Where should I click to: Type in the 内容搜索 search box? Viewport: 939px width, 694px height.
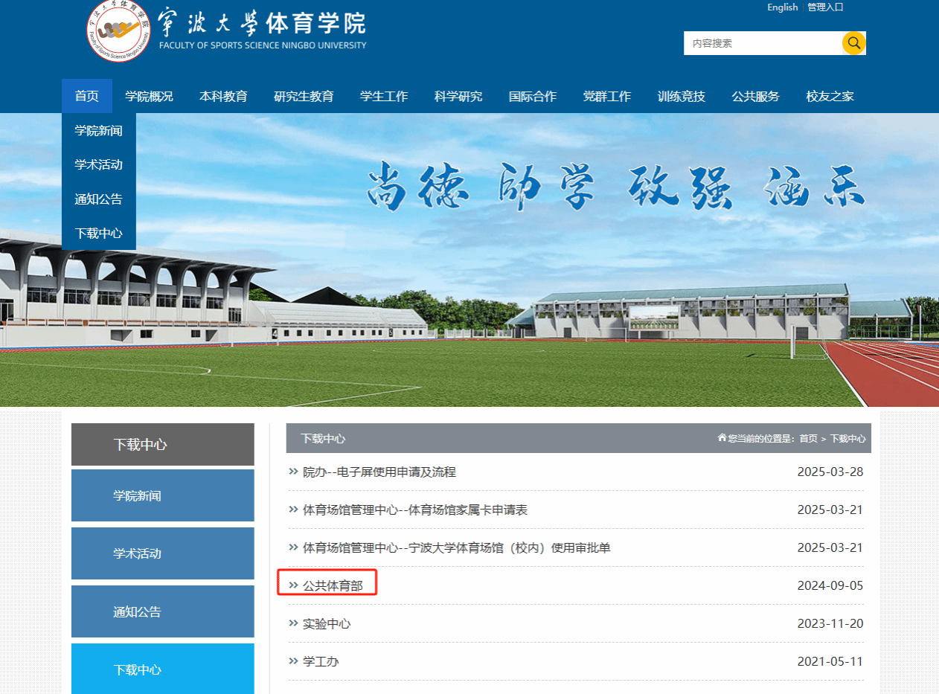[x=762, y=43]
